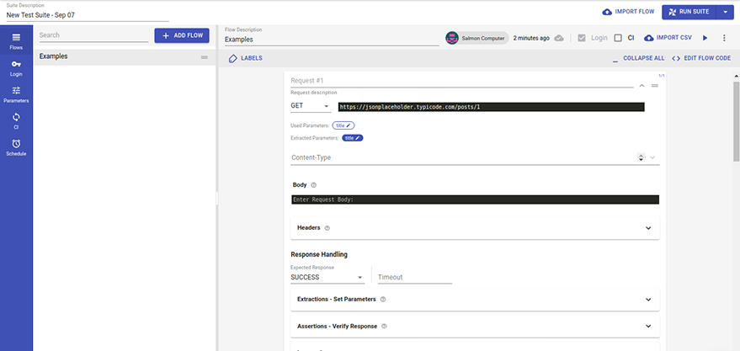The width and height of the screenshot is (740, 351).
Task: Click Collapse All
Action: coord(638,59)
